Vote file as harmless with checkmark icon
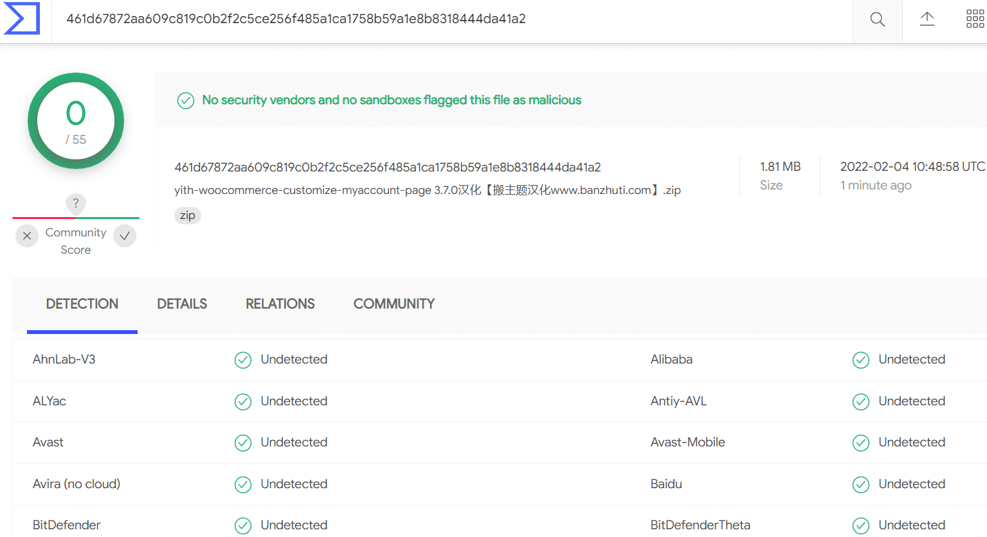 (x=125, y=236)
